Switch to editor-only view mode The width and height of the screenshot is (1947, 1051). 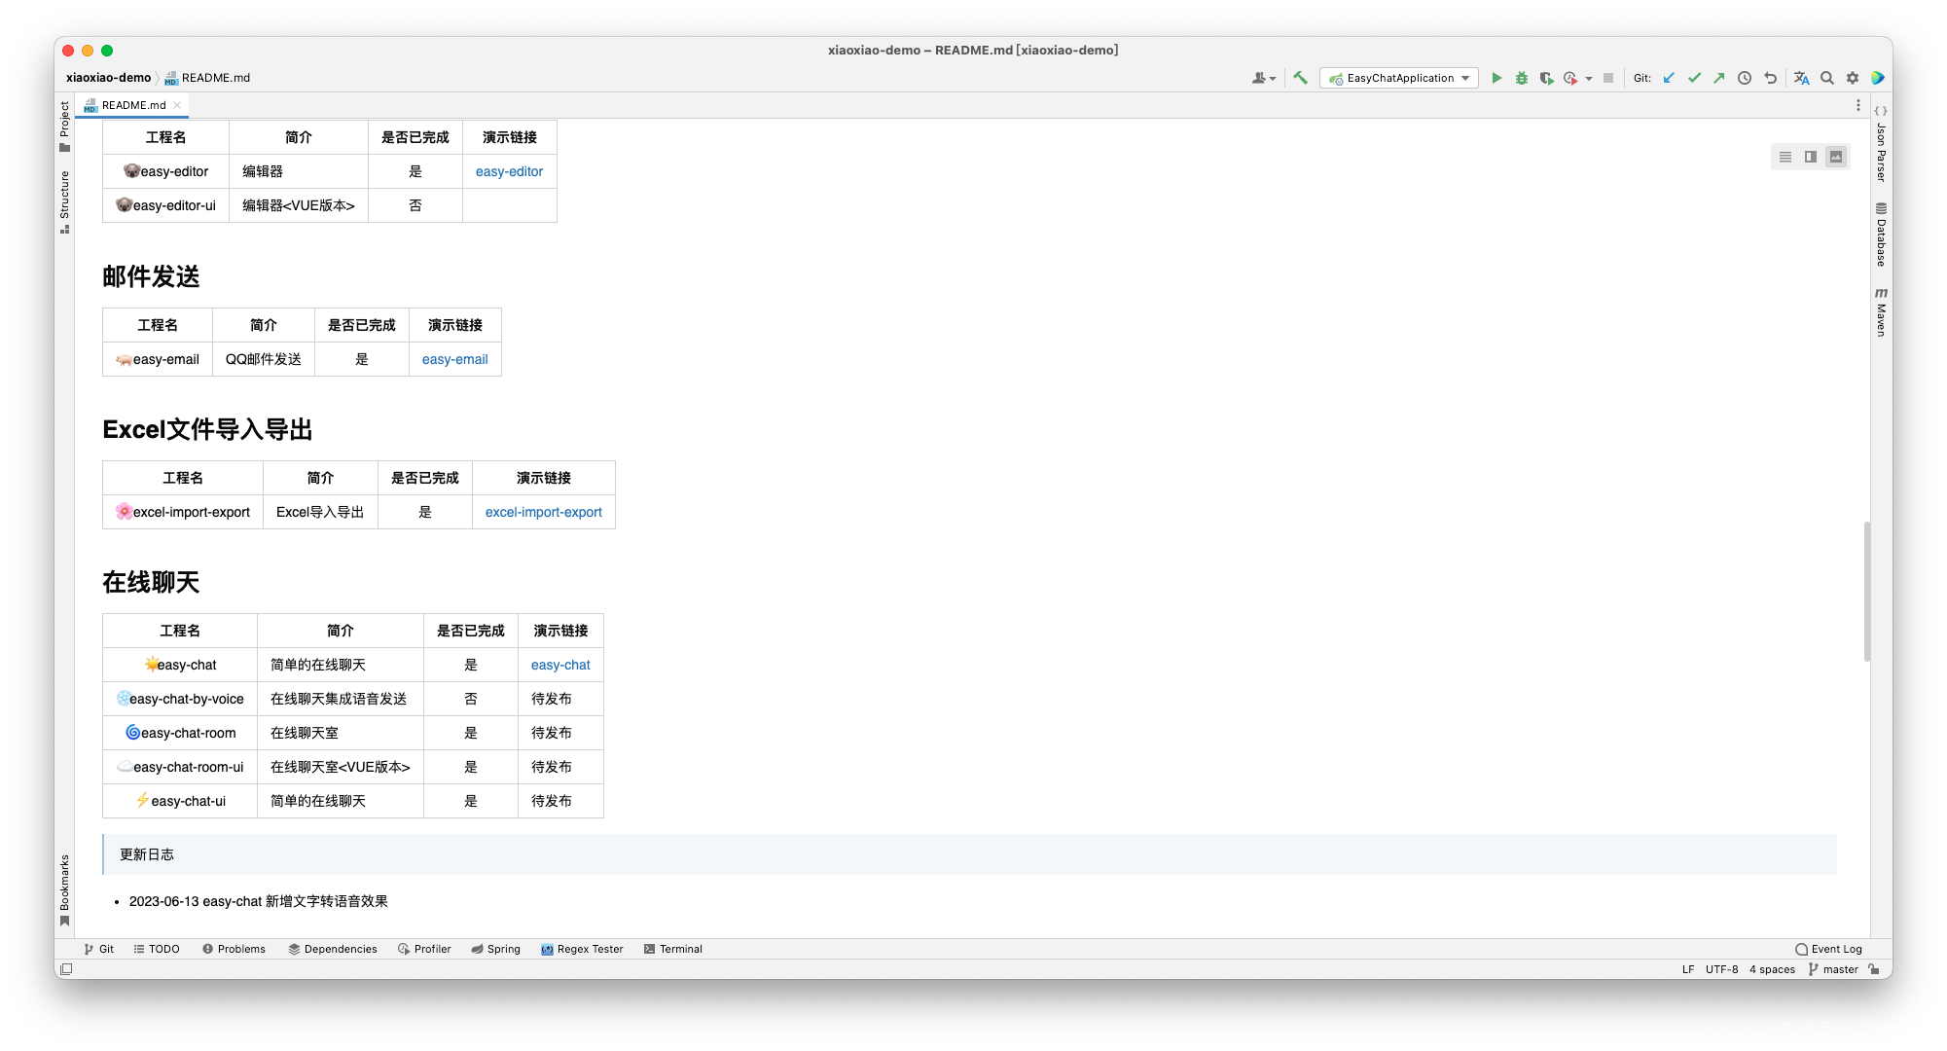(1785, 157)
